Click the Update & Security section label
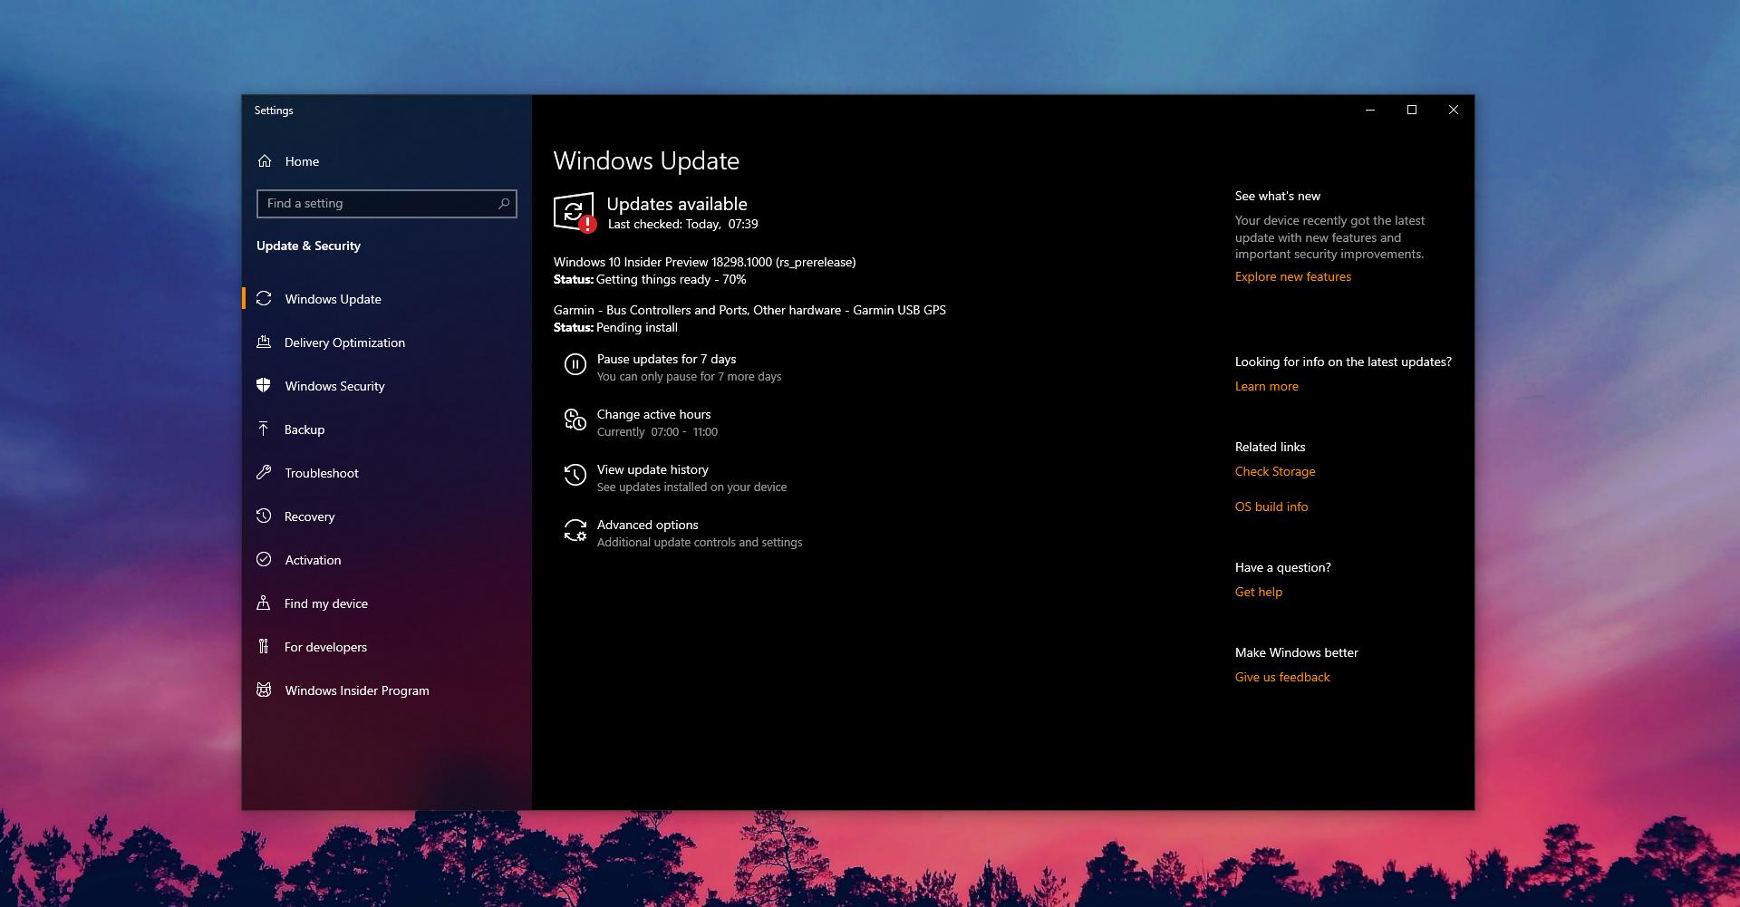This screenshot has width=1740, height=907. (x=308, y=246)
